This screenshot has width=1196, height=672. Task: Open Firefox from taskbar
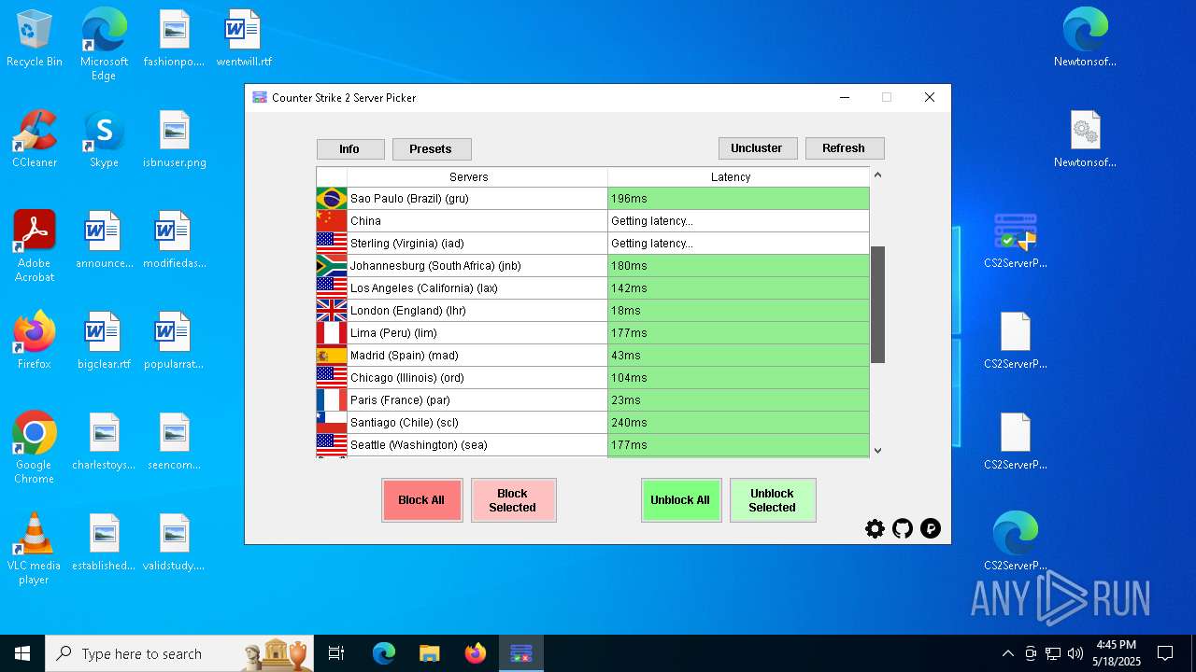coord(476,653)
